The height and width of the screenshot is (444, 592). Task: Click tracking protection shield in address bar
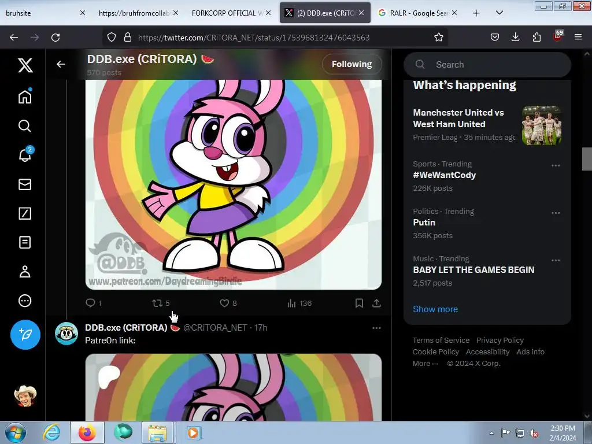tap(112, 37)
